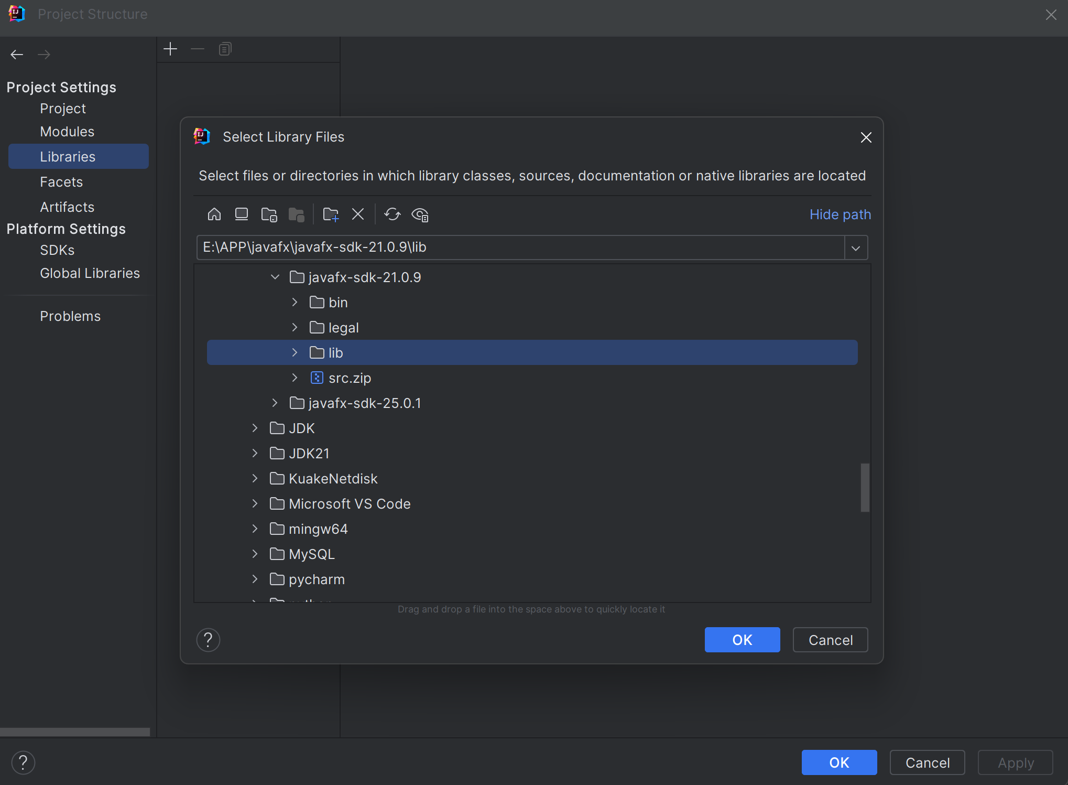Screen dimensions: 1068x785
Task: Select Libraries in the sidebar
Action: pos(79,156)
